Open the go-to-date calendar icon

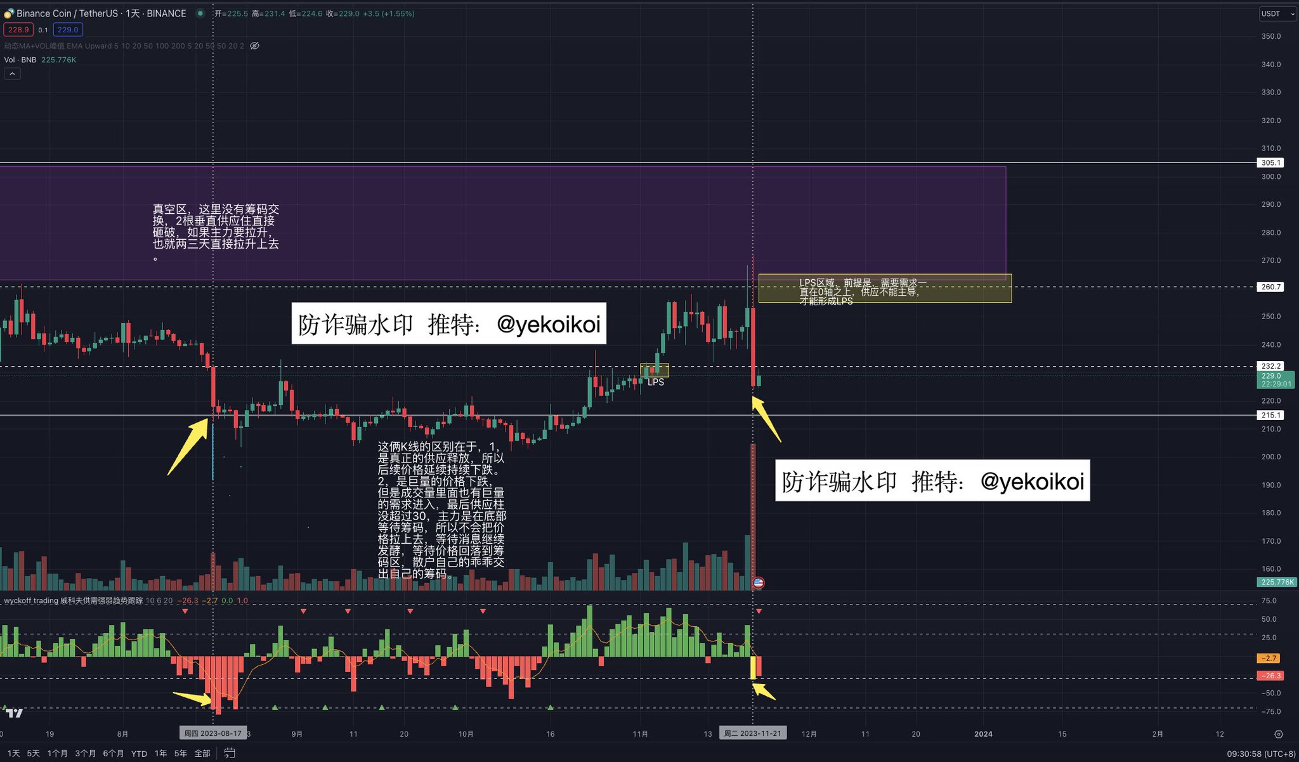(x=230, y=753)
